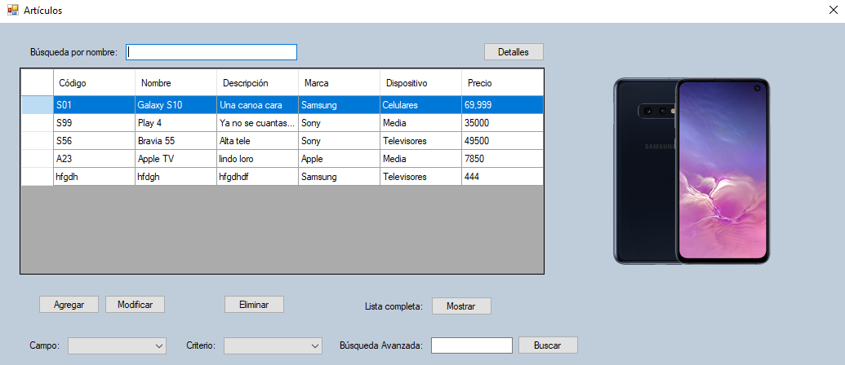Select the 7850 price cell
The height and width of the screenshot is (365, 845).
point(502,159)
